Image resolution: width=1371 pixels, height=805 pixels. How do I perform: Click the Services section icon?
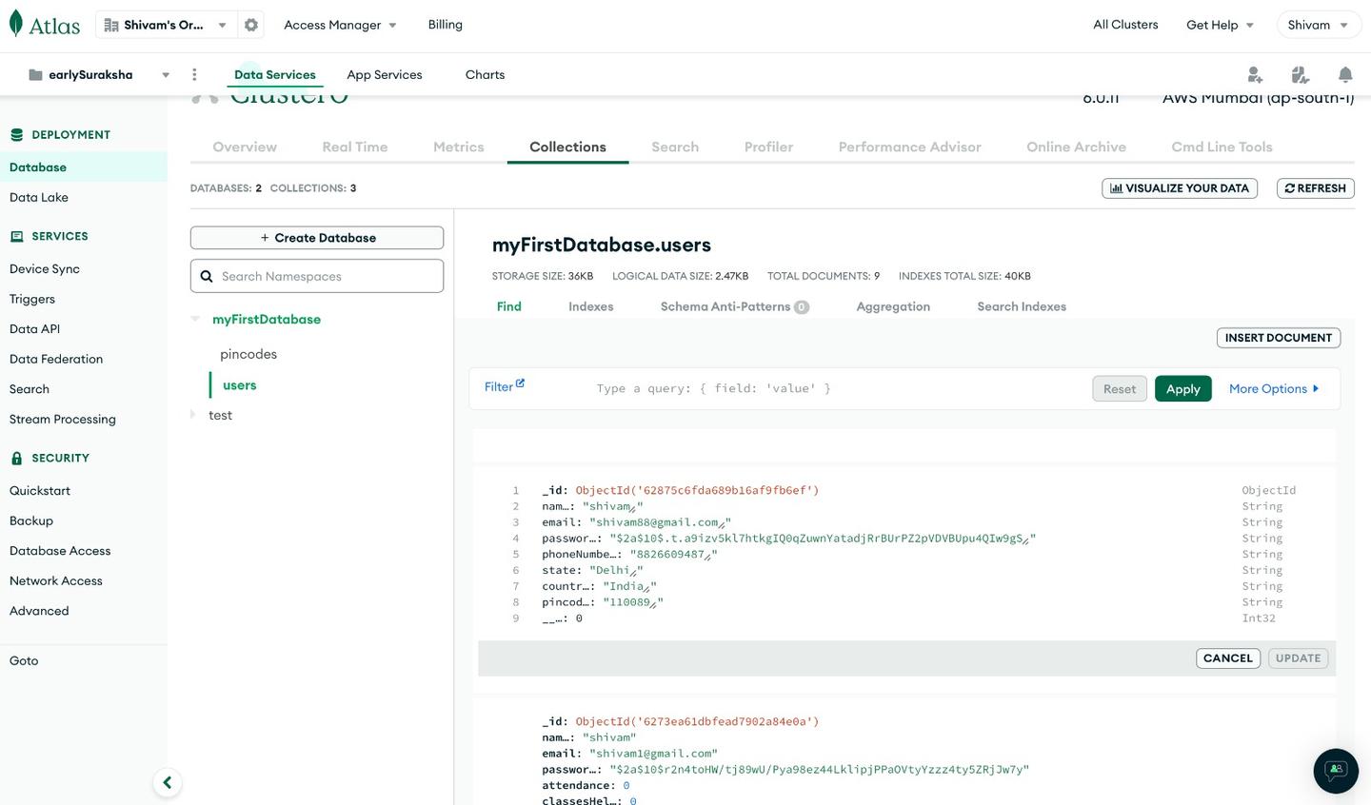[x=16, y=236]
